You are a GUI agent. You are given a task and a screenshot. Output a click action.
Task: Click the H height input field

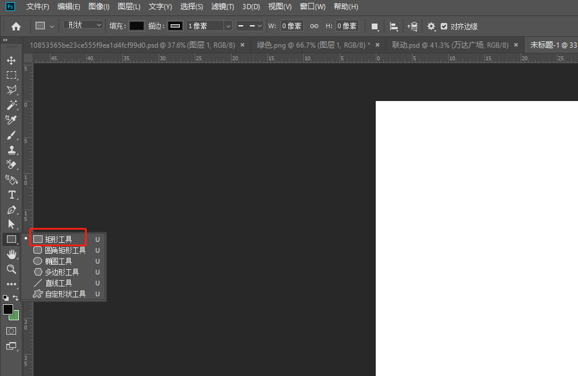(347, 26)
